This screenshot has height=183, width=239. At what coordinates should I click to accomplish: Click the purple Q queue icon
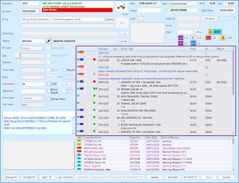(x=180, y=43)
